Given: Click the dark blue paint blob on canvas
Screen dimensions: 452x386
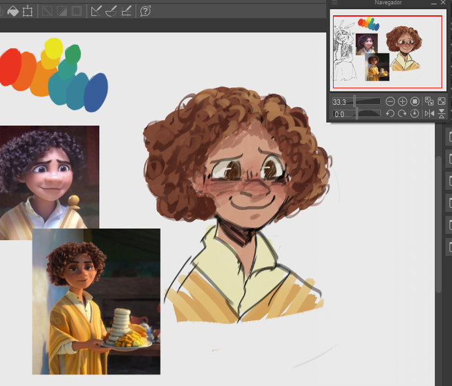Looking at the screenshot, I should (x=96, y=92).
